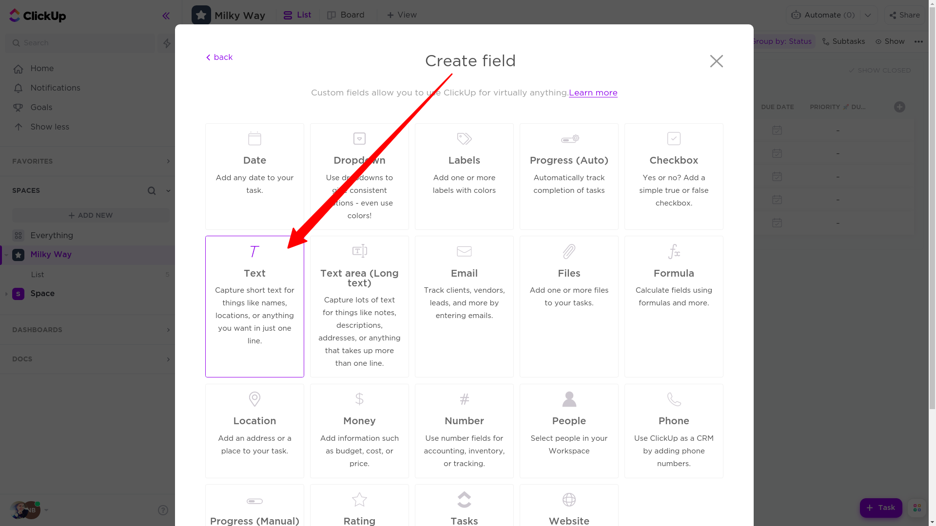The image size is (936, 526).
Task: Choose the Money field type
Action: tap(359, 431)
